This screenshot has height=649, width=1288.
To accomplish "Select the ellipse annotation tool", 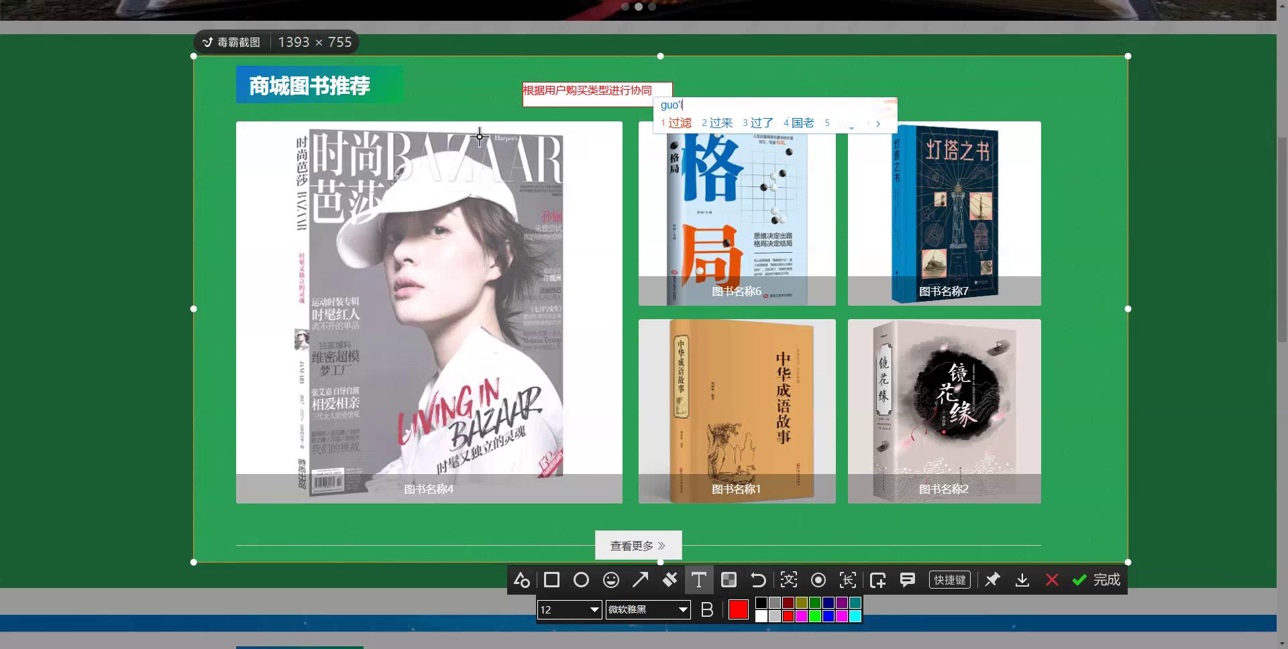I will (x=581, y=580).
